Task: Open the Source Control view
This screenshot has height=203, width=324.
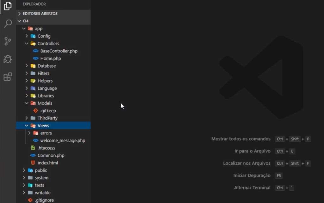Action: point(8,41)
